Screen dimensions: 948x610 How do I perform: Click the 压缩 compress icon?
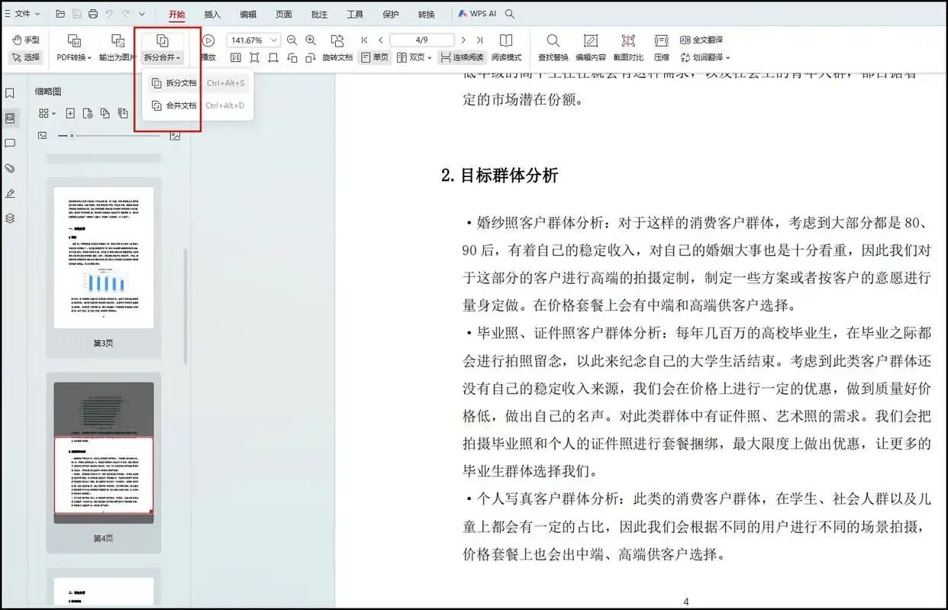tap(661, 41)
